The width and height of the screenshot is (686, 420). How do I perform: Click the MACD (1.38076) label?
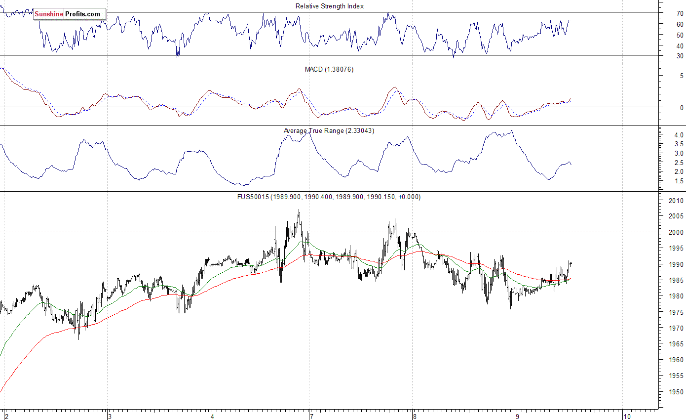pos(329,70)
